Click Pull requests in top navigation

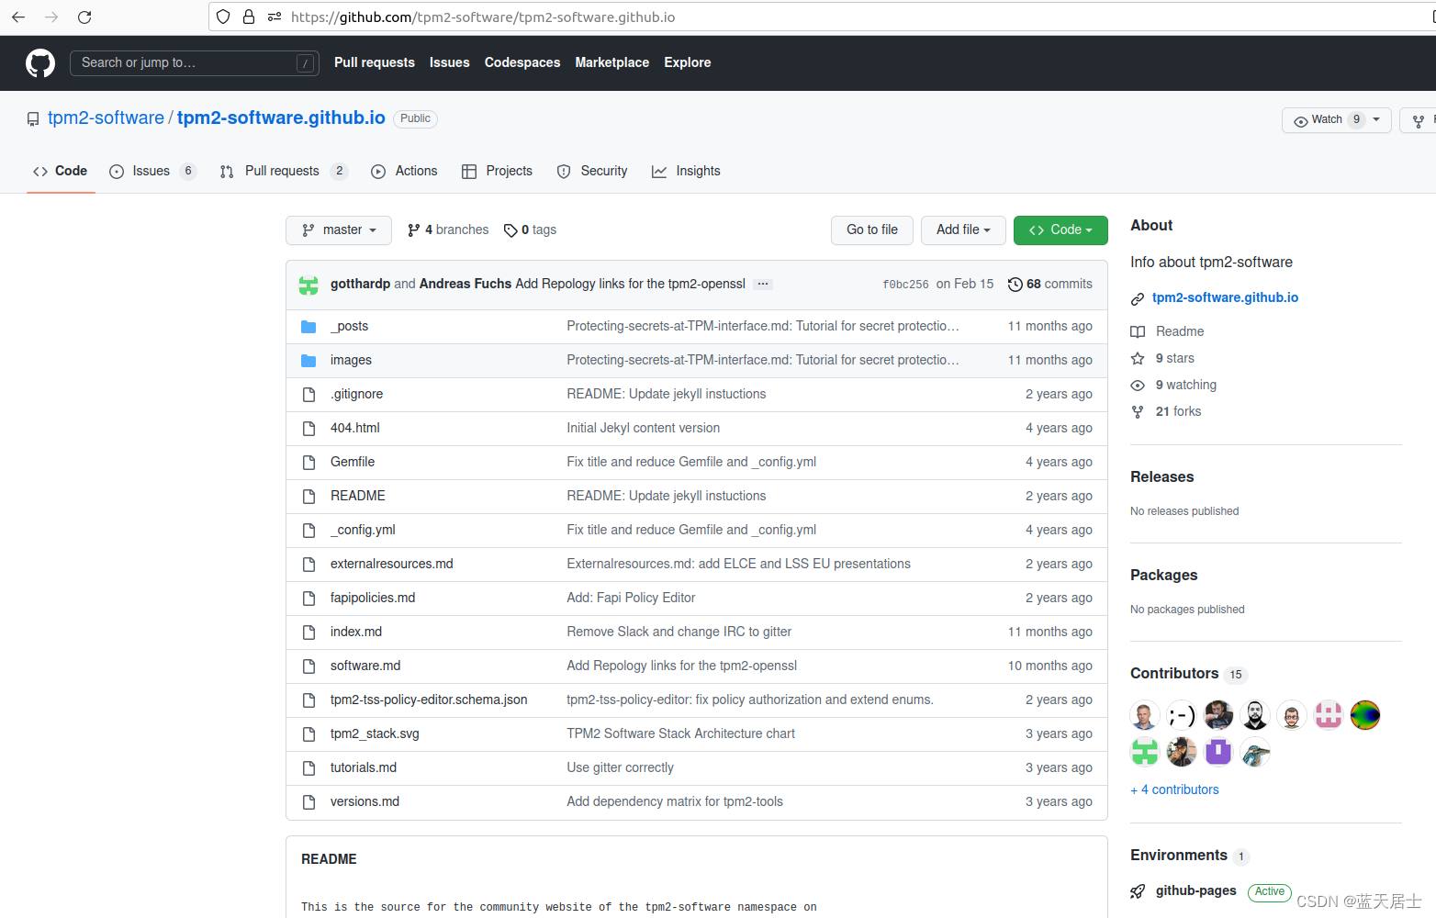pos(375,63)
